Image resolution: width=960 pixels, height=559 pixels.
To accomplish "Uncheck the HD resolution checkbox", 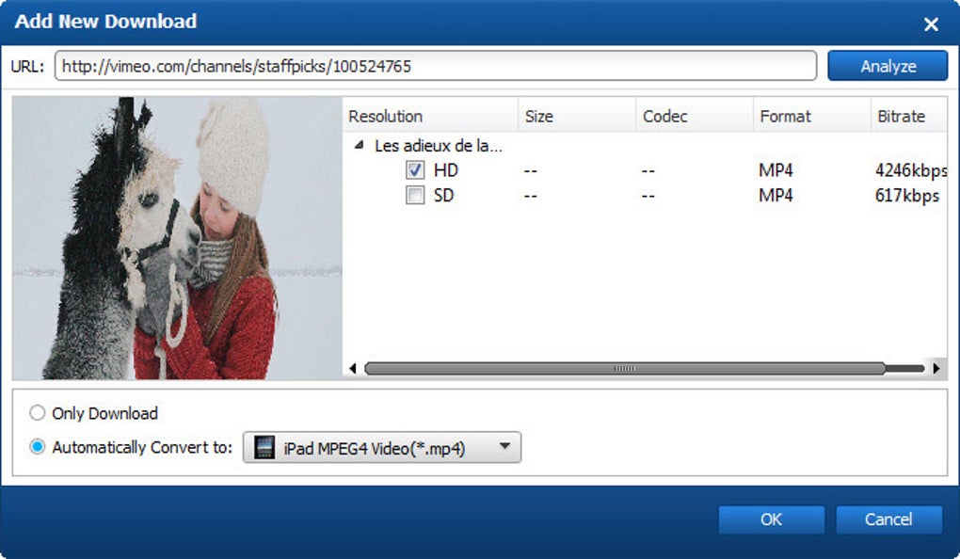I will (414, 169).
